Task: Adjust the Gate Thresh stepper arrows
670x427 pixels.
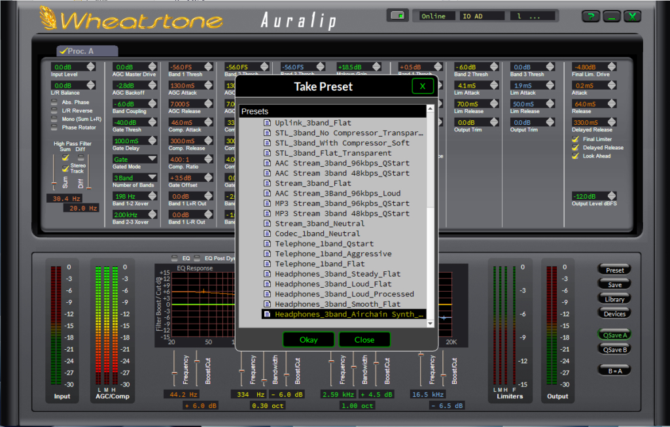Action: pyautogui.click(x=152, y=122)
